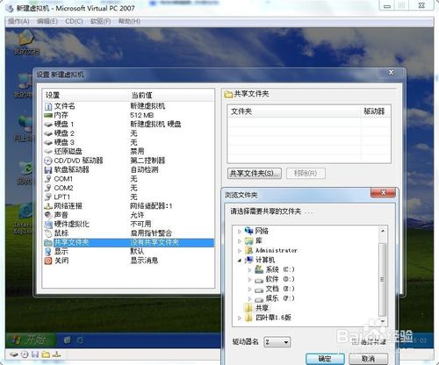
Task: Tick the always-share checkbox in browse dialog
Action: (354, 341)
